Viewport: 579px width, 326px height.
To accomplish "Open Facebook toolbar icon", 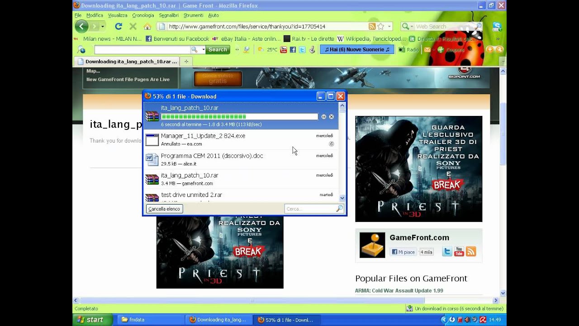I will [x=293, y=50].
